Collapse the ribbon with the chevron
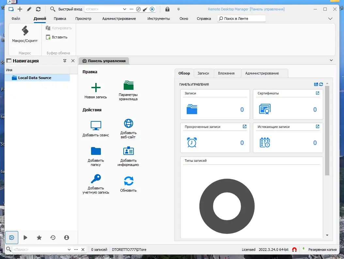This screenshot has height=259, width=344. [x=330, y=19]
